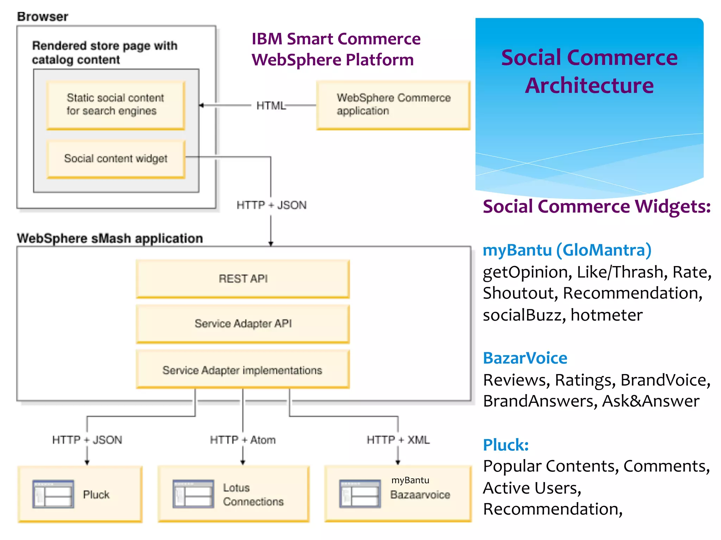Click the 'Reviews, Ratings, BrandVoice,' line

click(x=597, y=380)
